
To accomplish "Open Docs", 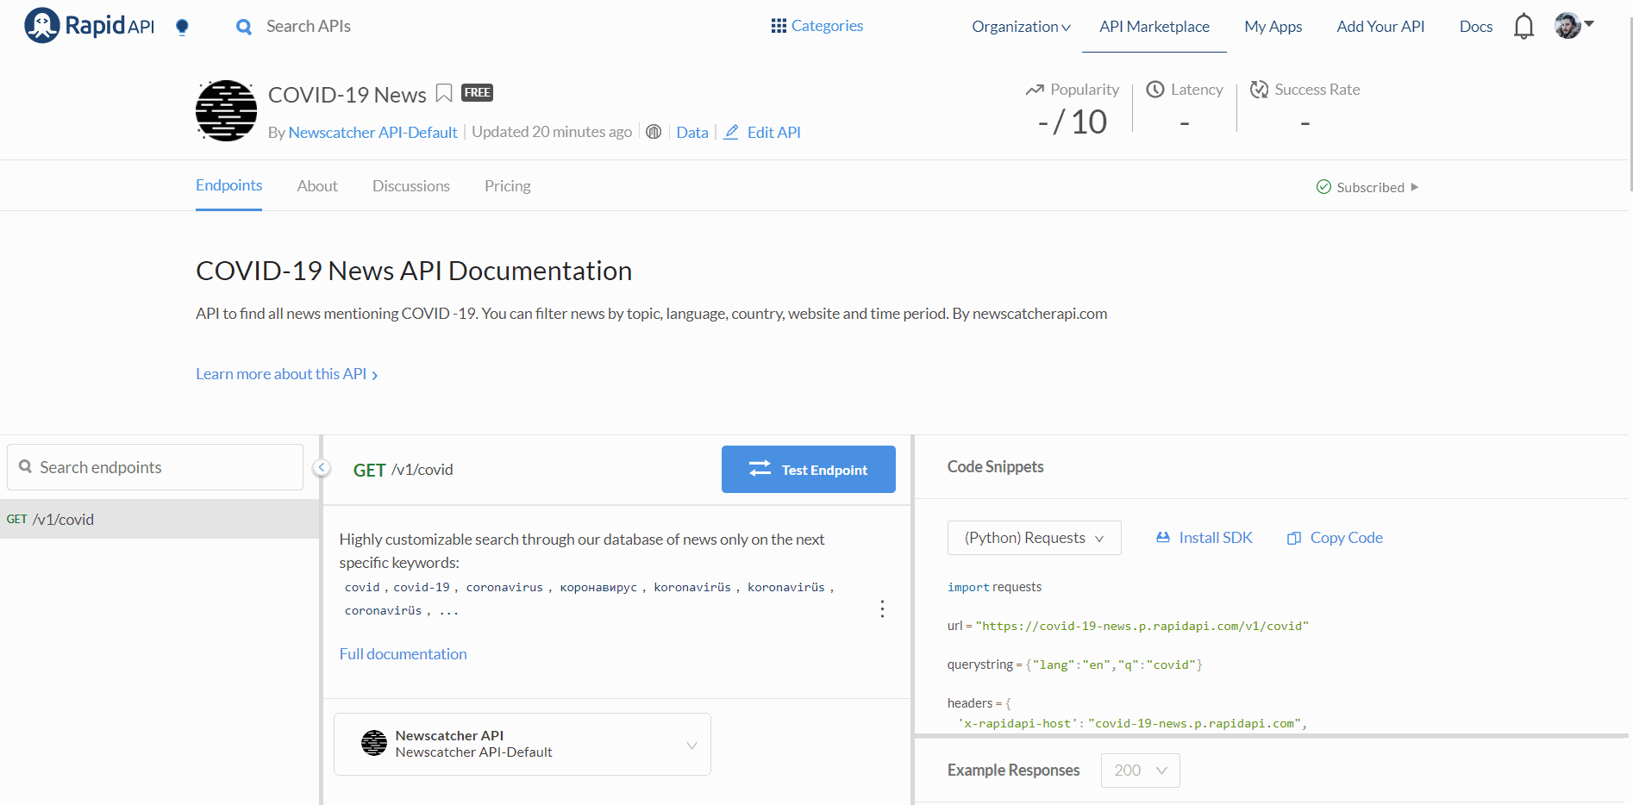I will coord(1475,27).
